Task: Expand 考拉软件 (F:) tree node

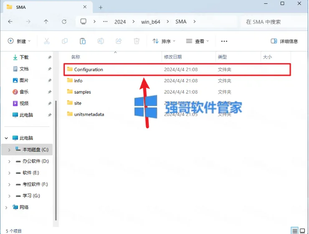Action: pyautogui.click(x=9, y=185)
